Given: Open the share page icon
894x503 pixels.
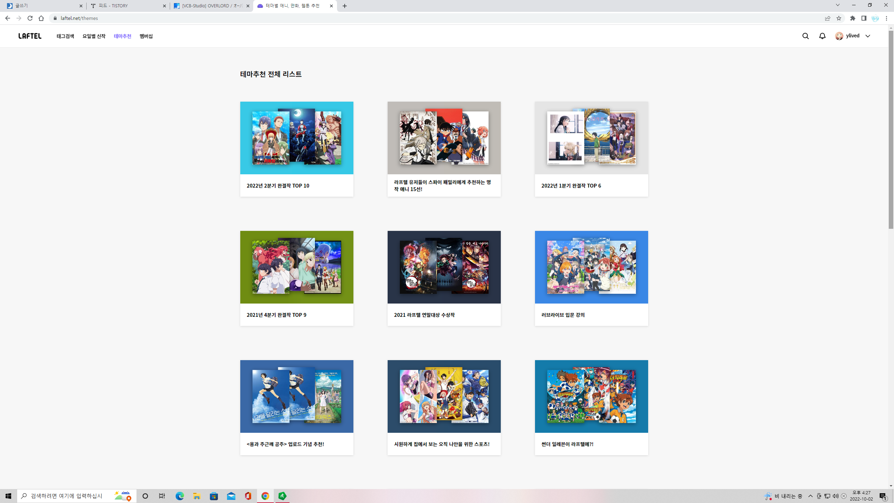Looking at the screenshot, I should tap(828, 18).
